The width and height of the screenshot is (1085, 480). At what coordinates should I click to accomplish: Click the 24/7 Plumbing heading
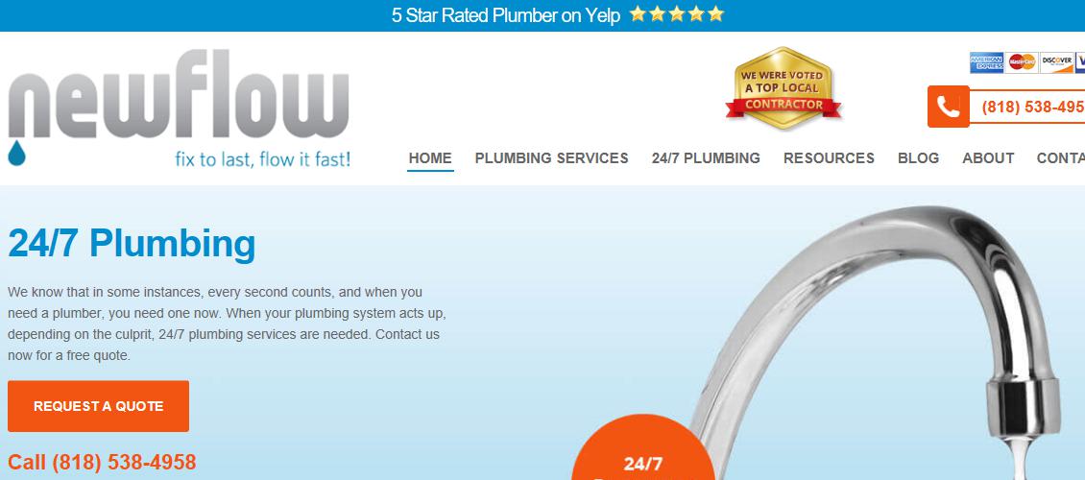point(132,244)
